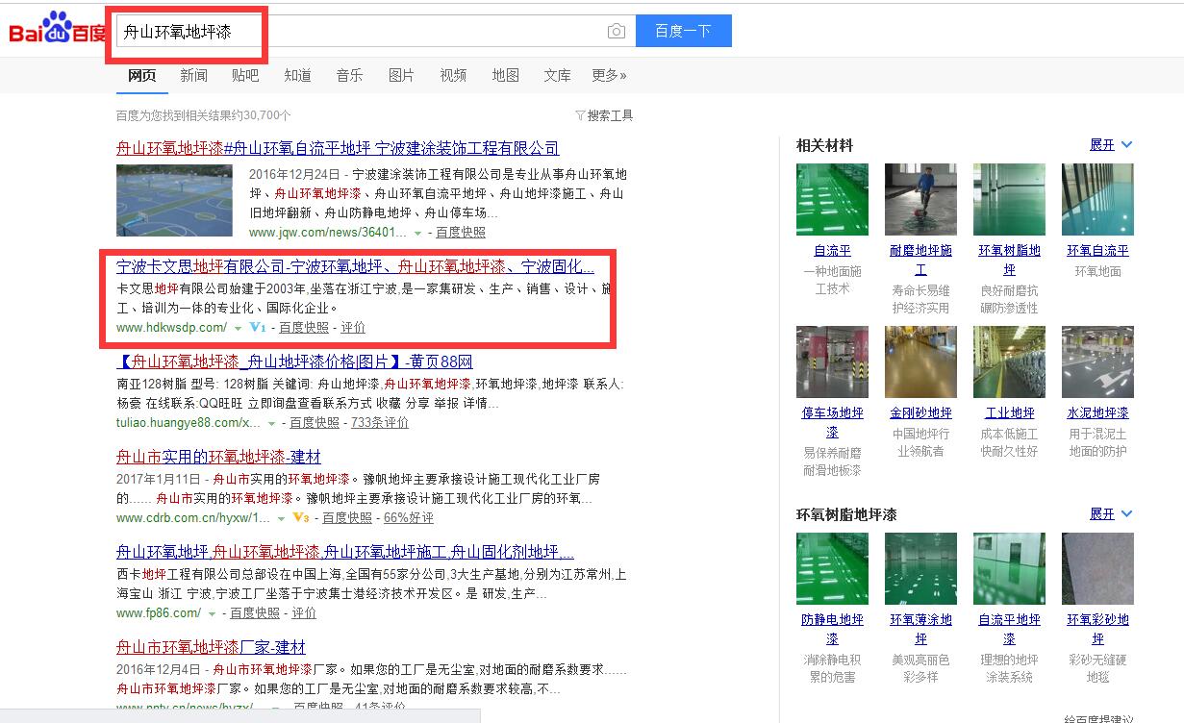Screen dimensions: 1184x723
Task: Click the V3 credibility badge beside www.cdrb.com.cn
Action: (x=300, y=517)
